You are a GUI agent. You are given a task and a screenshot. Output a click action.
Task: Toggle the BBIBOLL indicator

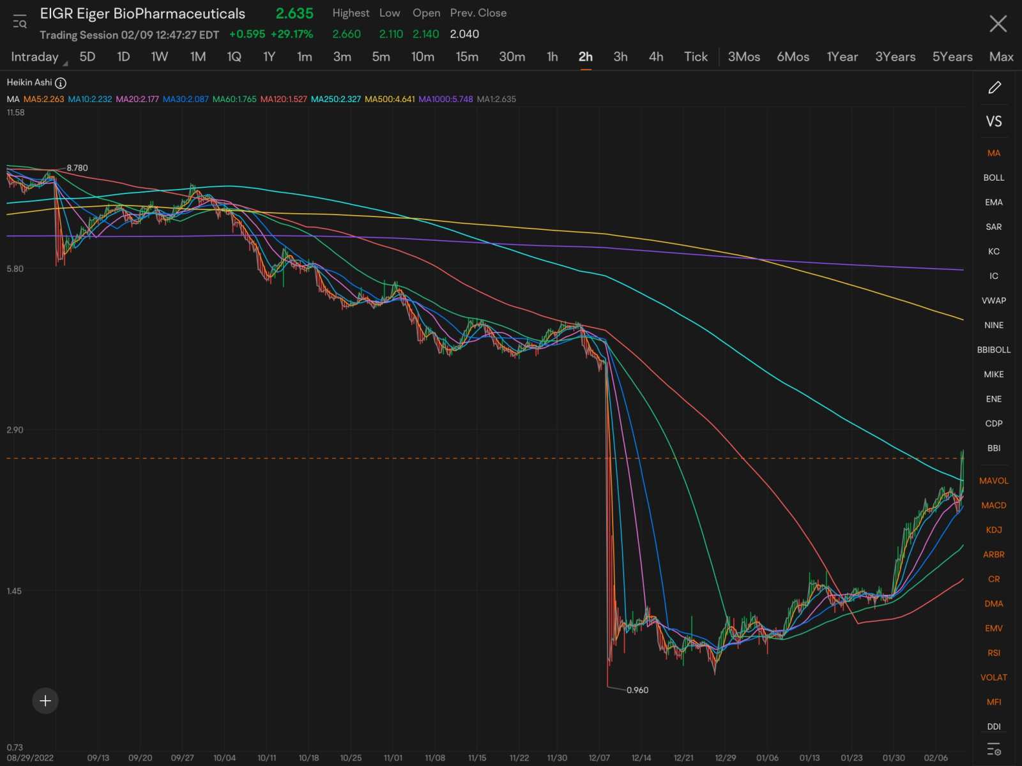994,350
